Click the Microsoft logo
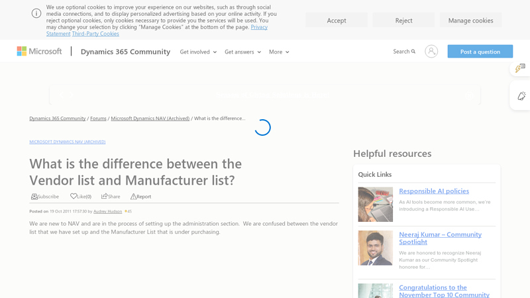Image resolution: width=530 pixels, height=298 pixels. (39, 52)
